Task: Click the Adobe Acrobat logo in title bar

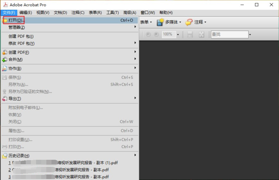Action: click(x=5, y=4)
